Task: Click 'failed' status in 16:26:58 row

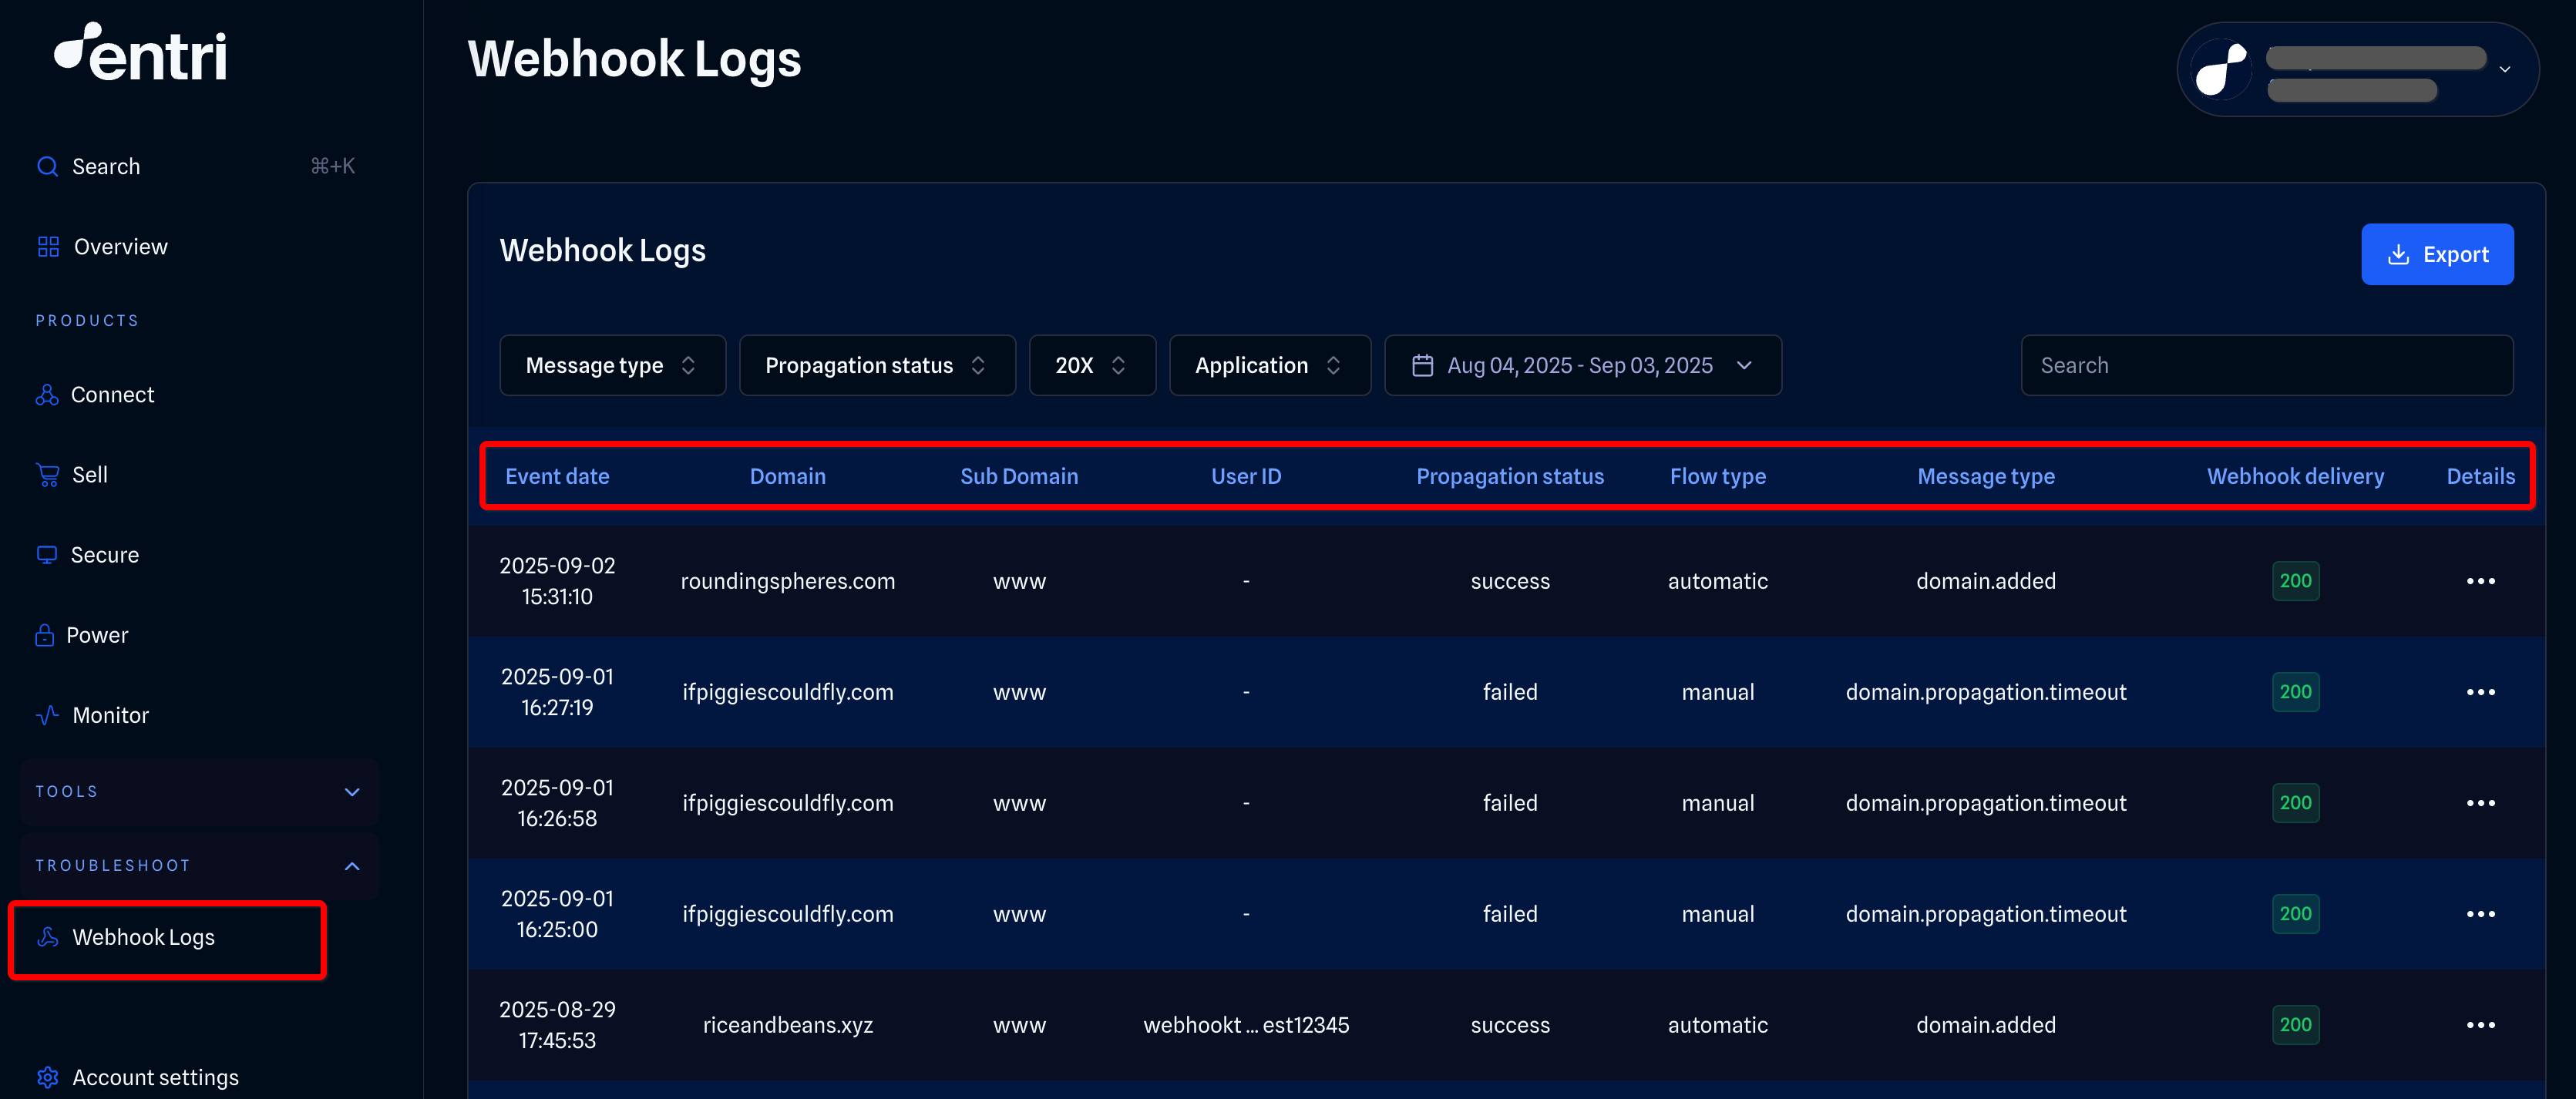Action: (1510, 803)
